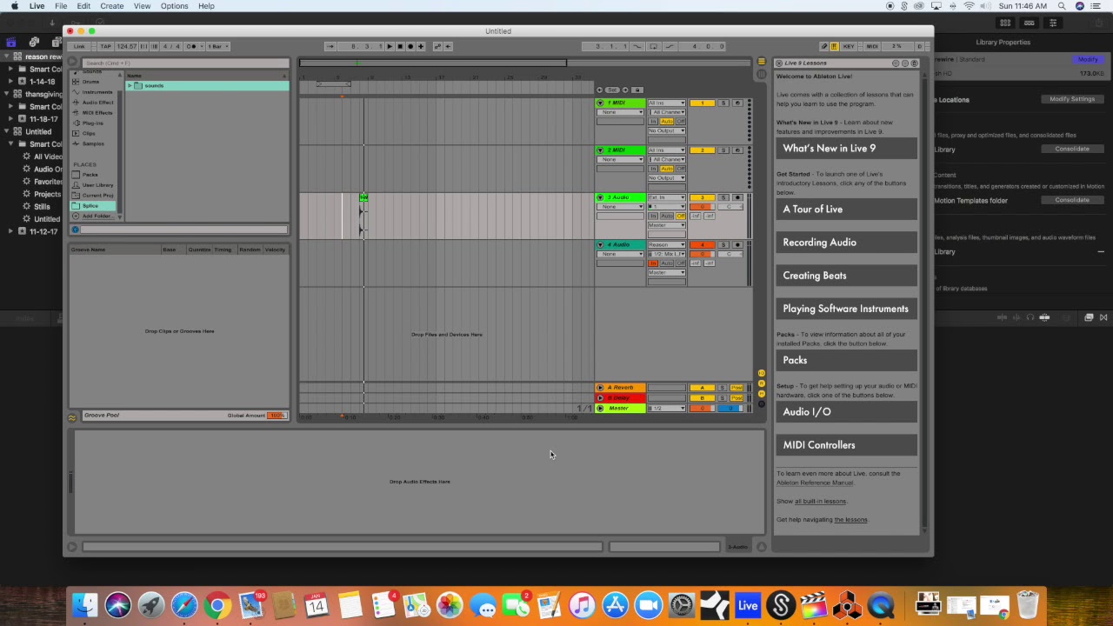The image size is (1113, 626).
Task: Unfold track 1 MIDI arrow
Action: coord(600,103)
